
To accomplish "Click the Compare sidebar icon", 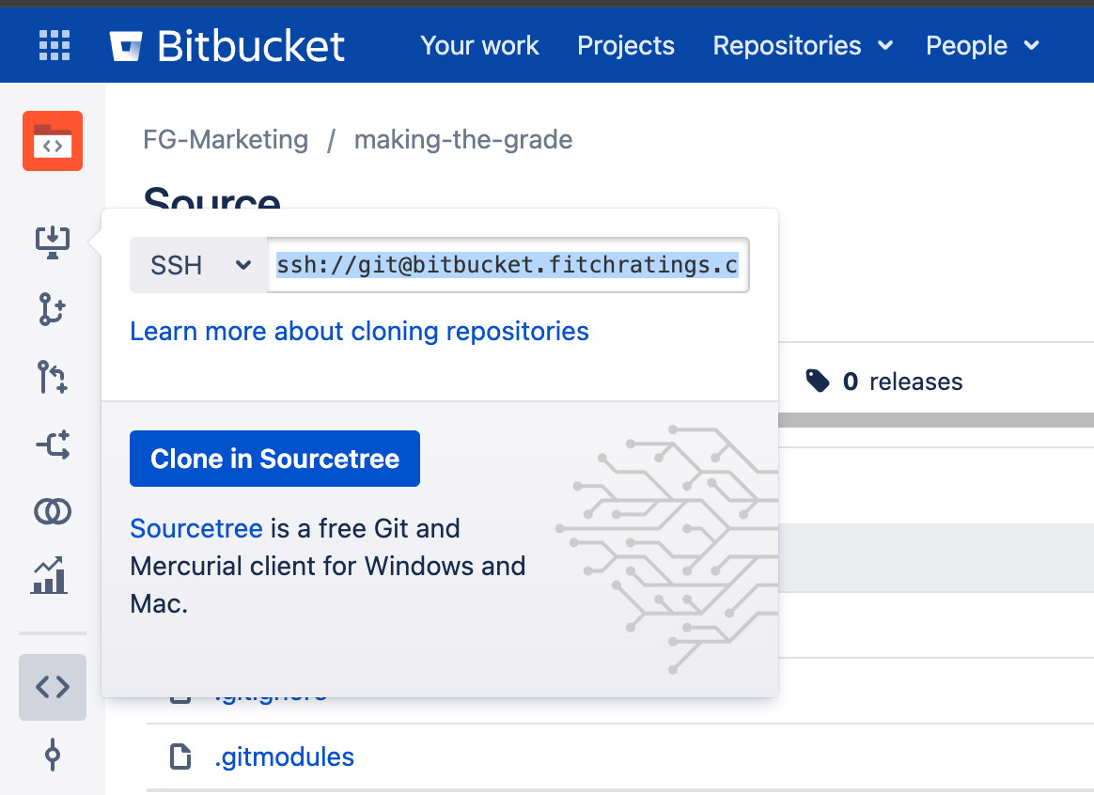I will 53,512.
